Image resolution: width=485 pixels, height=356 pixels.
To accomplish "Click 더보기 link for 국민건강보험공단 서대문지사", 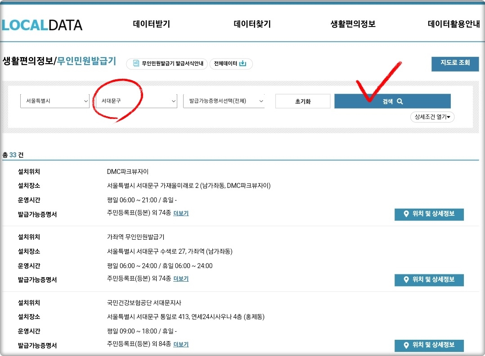I will (x=181, y=344).
